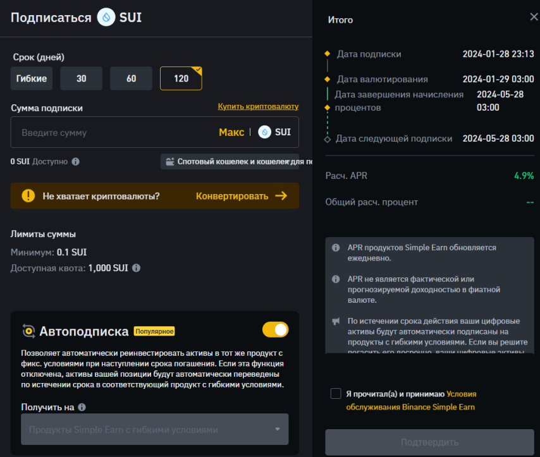Click the 0 SUI available balance
This screenshot has width=540, height=457.
pyautogui.click(x=20, y=162)
